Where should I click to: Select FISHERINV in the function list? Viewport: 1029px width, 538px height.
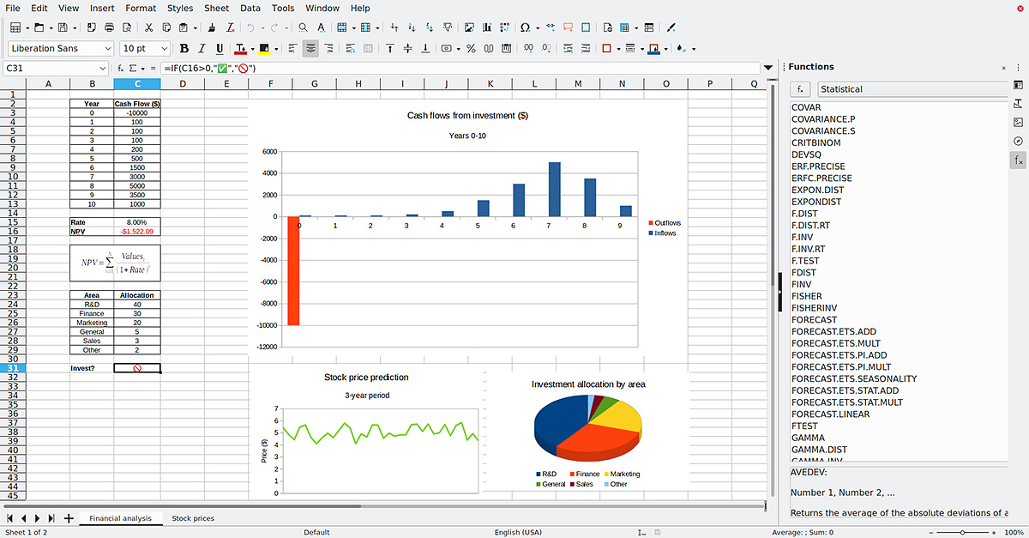click(x=815, y=308)
